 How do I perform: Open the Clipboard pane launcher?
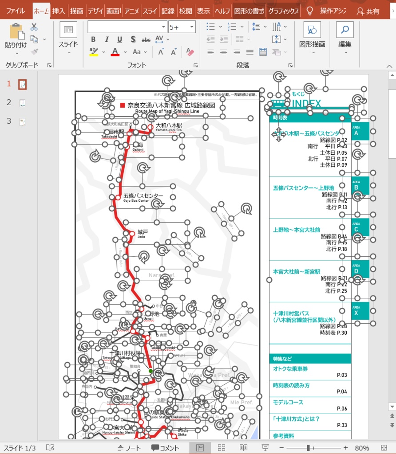pyautogui.click(x=49, y=66)
